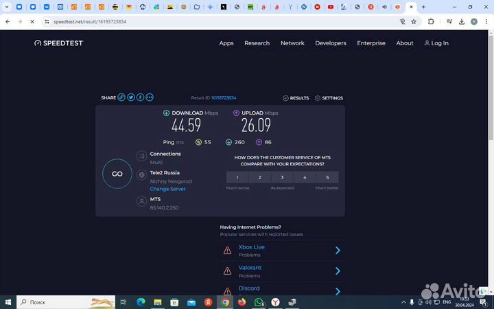Click the Connections multi icon
The image size is (494, 309).
(142, 156)
